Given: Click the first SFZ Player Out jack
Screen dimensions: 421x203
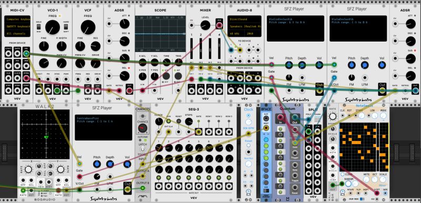Looking at the screenshot, I should [319, 90].
